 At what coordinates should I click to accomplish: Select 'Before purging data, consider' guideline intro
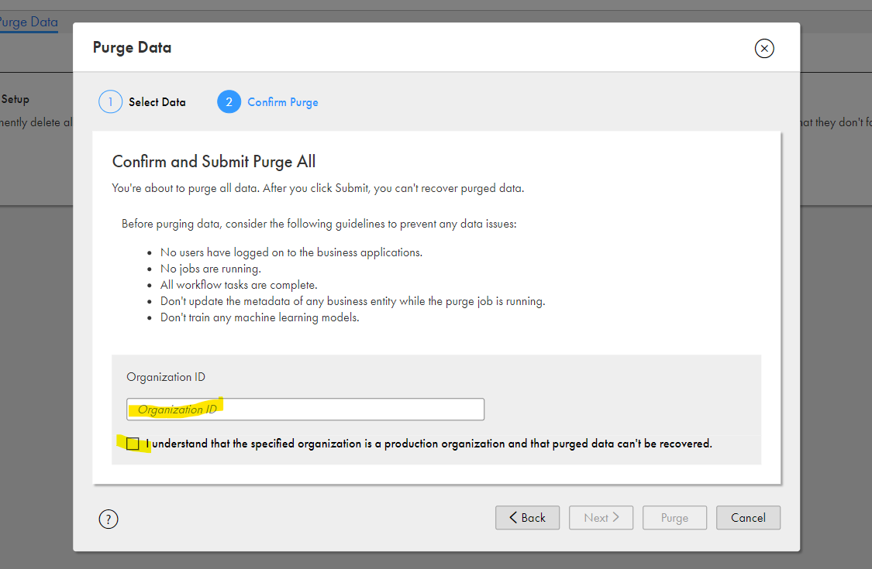319,224
